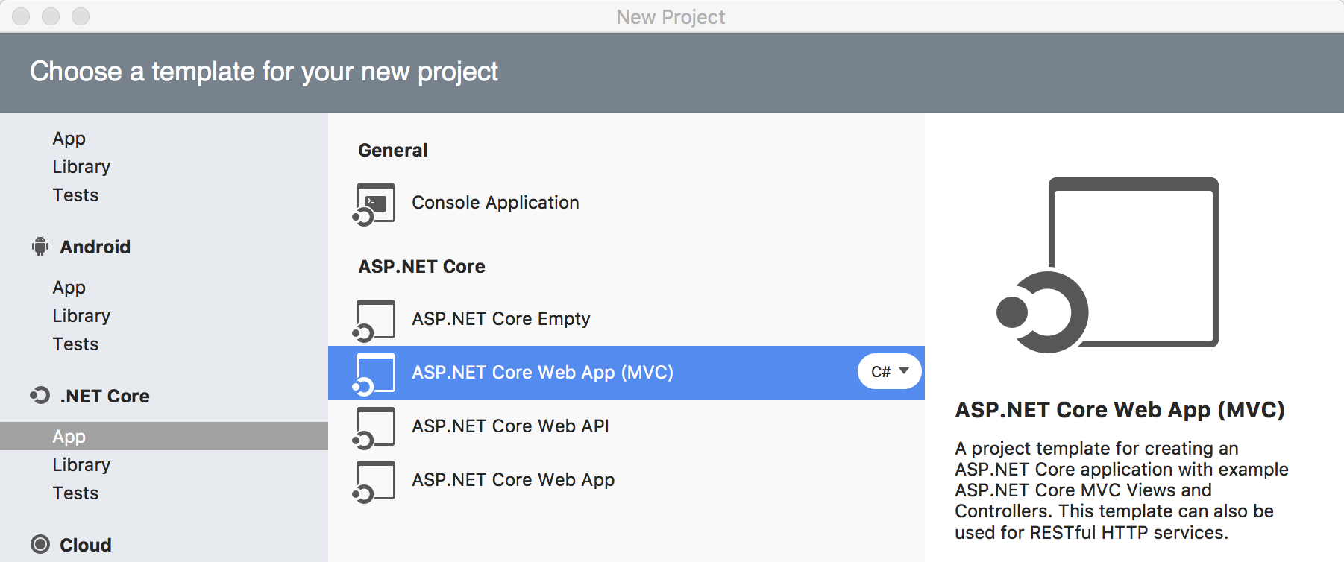The height and width of the screenshot is (562, 1344).
Task: Click the ASP.NET Core section header
Action: coord(421,266)
